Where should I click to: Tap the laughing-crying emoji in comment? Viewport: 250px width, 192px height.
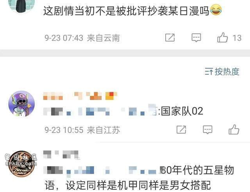[216, 10]
